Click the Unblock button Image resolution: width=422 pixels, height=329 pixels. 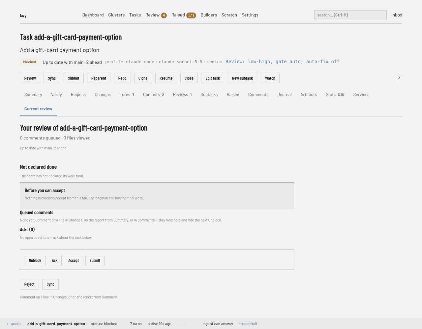35,261
